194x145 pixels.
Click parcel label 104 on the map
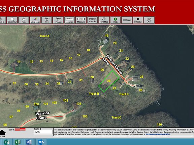pos(79,104)
